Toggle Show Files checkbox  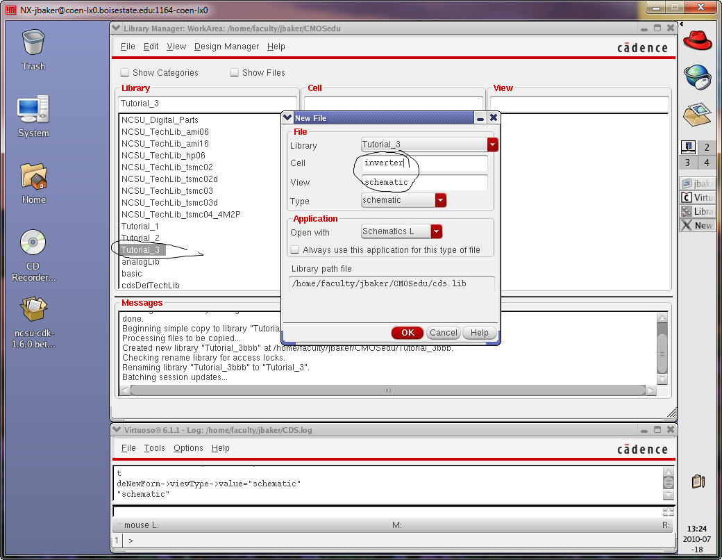click(x=234, y=72)
